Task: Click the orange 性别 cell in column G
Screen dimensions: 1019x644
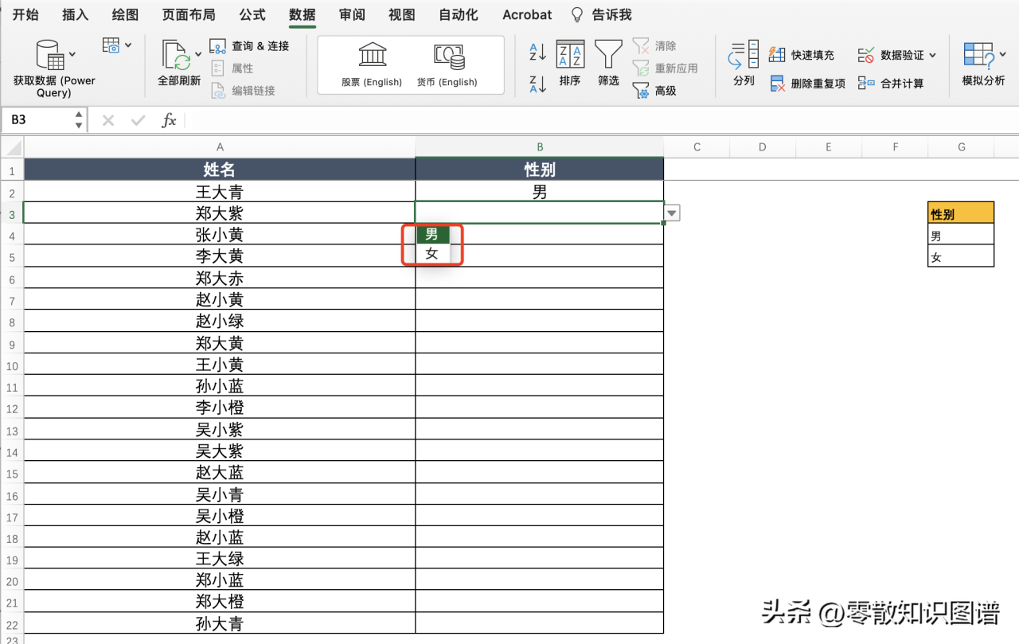Action: tap(961, 213)
